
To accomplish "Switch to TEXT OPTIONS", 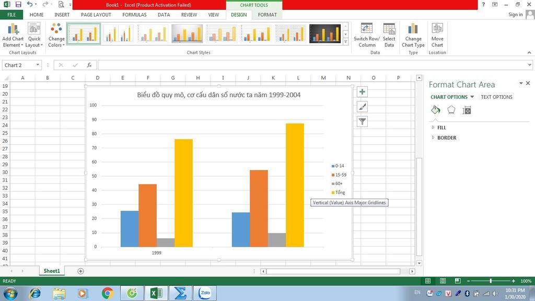I will point(496,97).
